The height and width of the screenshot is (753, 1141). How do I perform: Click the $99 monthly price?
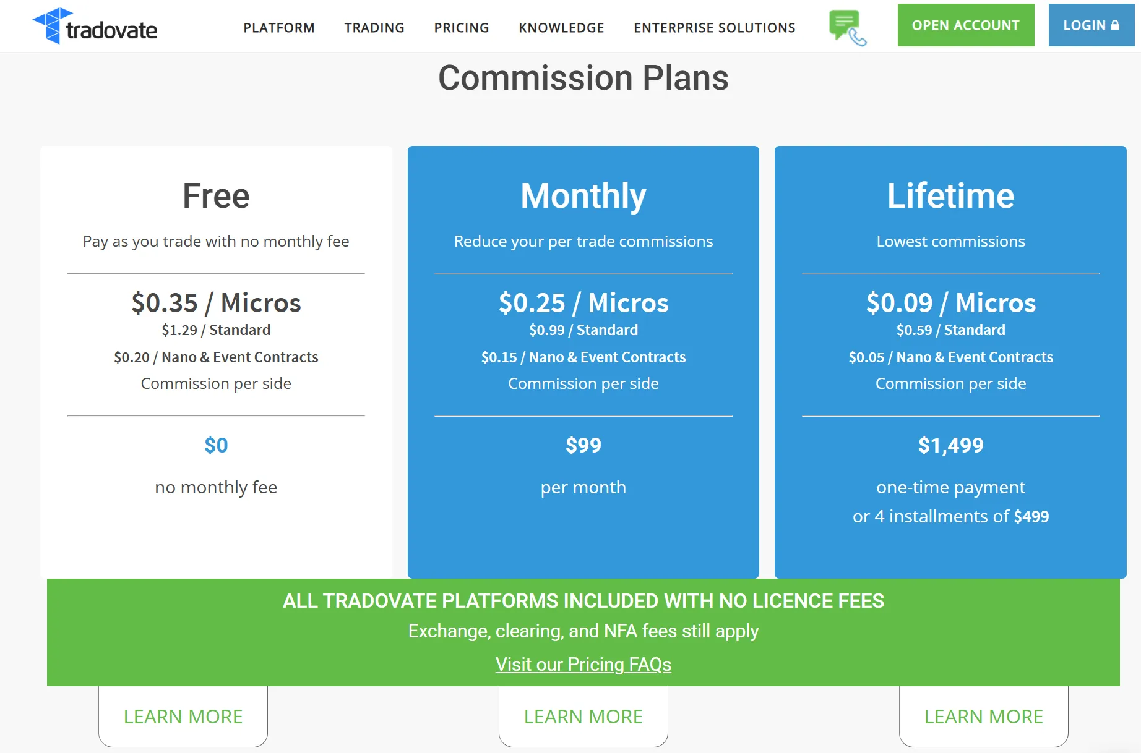[583, 445]
